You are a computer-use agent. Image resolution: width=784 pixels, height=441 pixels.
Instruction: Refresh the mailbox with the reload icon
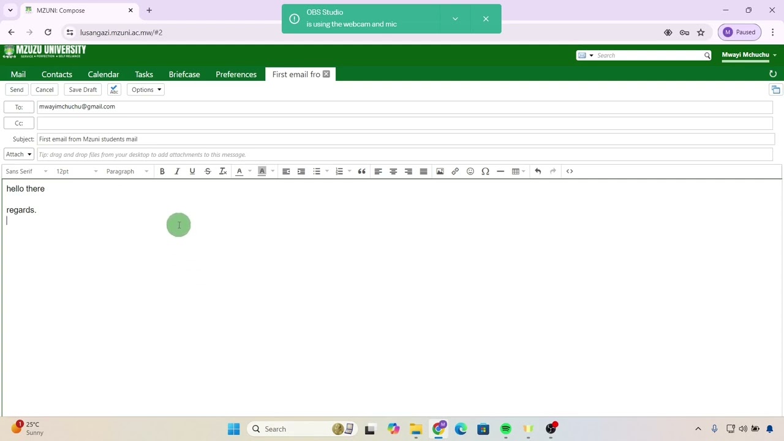coord(773,74)
